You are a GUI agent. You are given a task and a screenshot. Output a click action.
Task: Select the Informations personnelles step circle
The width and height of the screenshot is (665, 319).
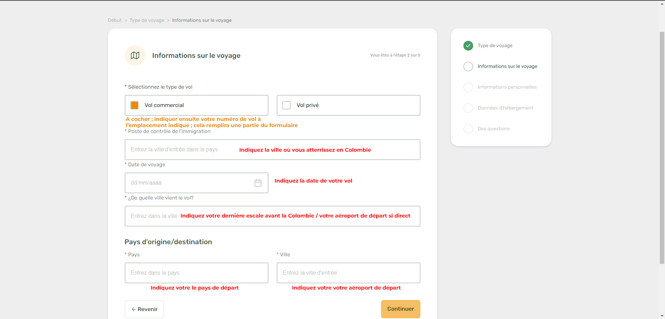tap(468, 87)
